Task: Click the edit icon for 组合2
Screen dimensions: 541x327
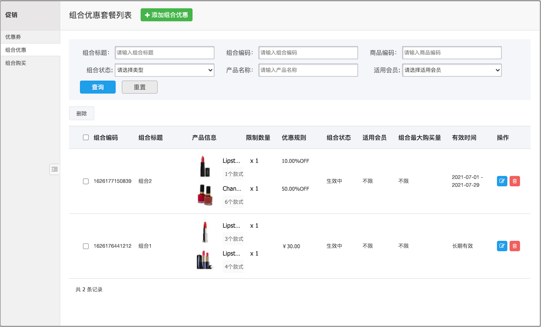Action: tap(502, 181)
